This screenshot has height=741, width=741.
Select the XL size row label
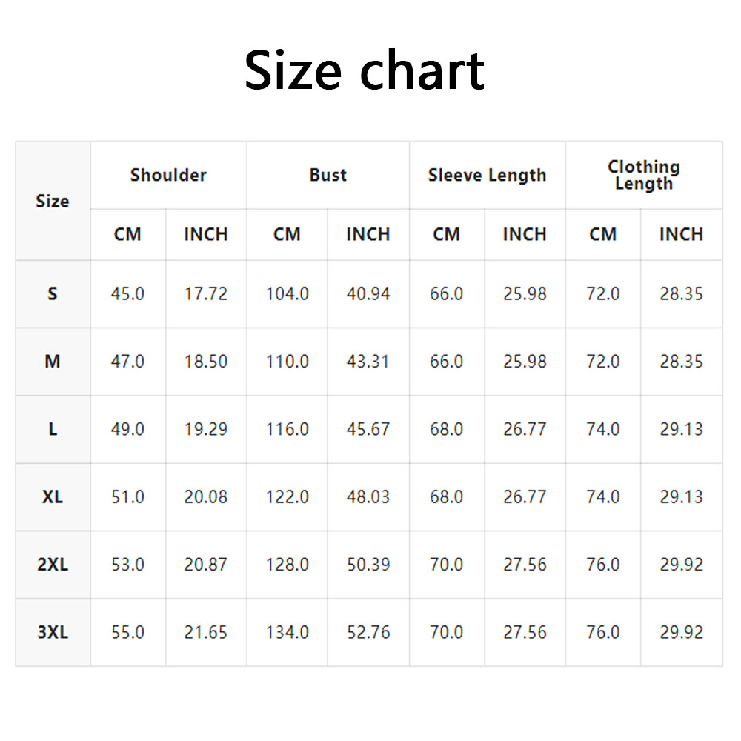[x=53, y=497]
